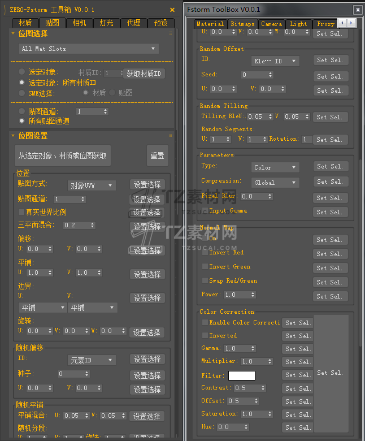Toggle the Inverted checkbox
Screen dimensions: 365x441
click(205, 335)
